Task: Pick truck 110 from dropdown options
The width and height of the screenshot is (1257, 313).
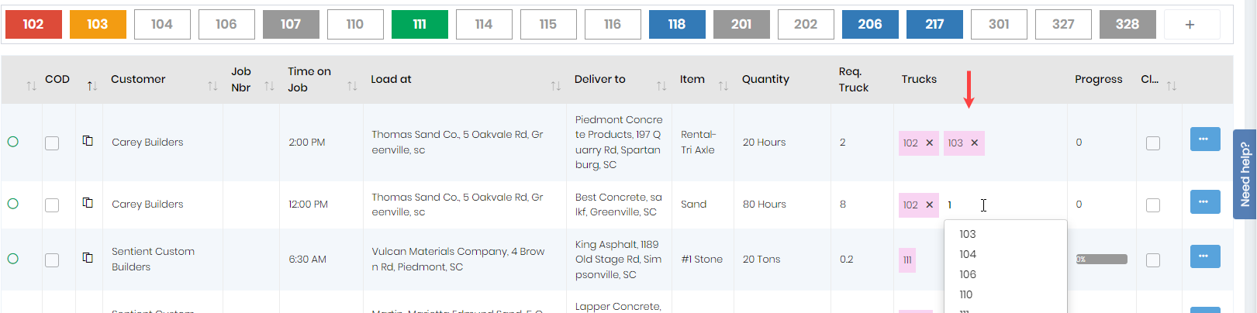Action: click(x=966, y=294)
